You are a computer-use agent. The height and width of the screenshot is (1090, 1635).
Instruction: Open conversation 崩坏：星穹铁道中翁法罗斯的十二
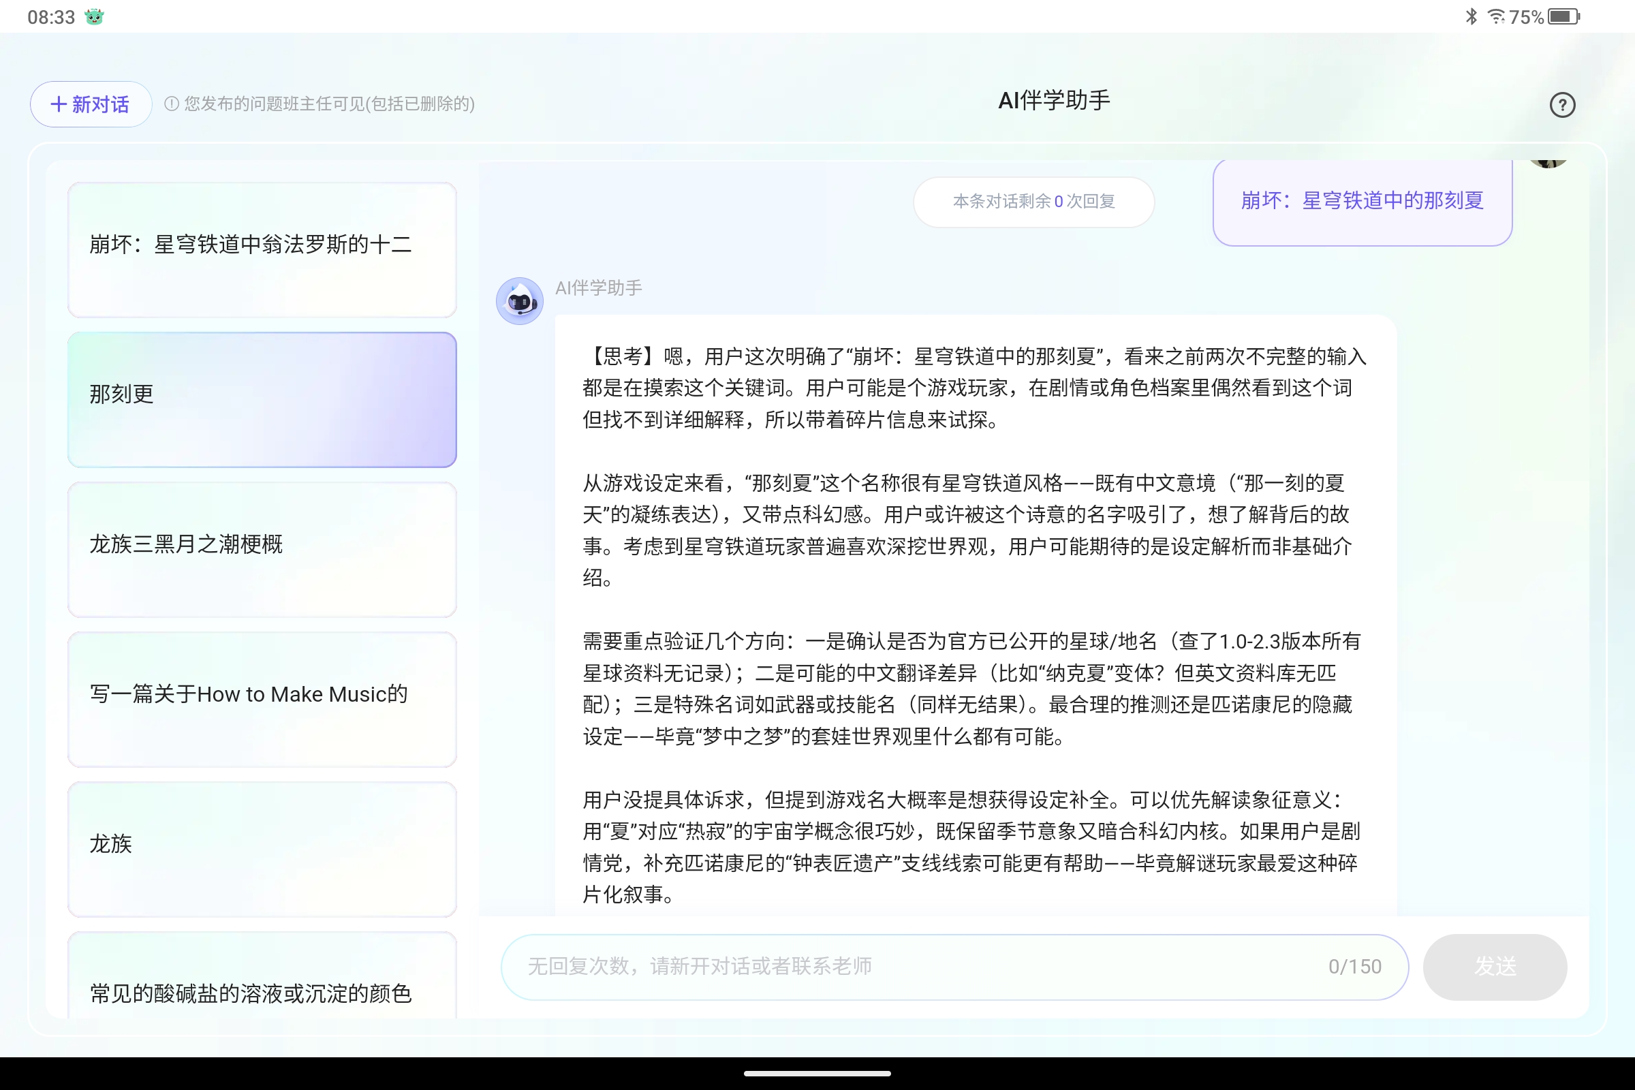(262, 249)
